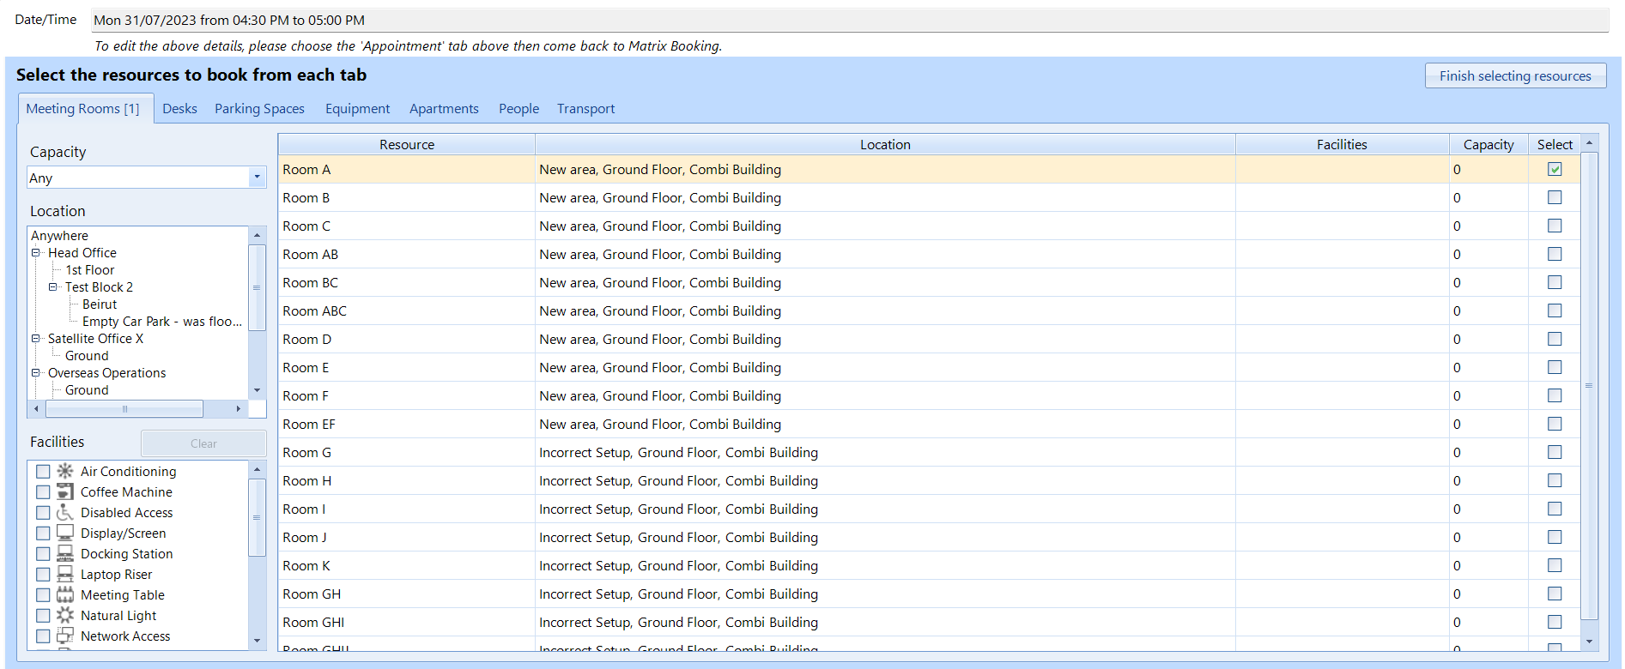Collapse the Satellite Office X node
The height and width of the screenshot is (669, 1625).
point(36,339)
